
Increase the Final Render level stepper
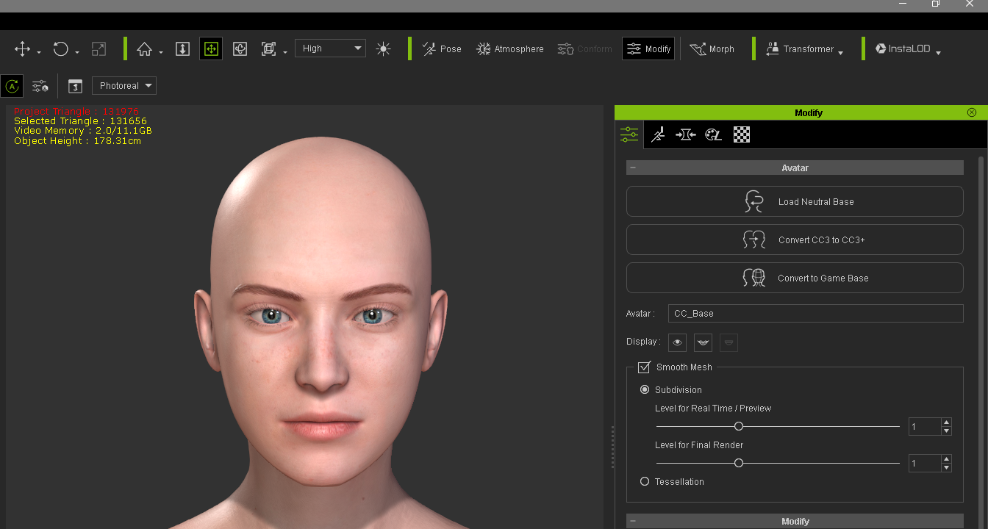click(946, 459)
